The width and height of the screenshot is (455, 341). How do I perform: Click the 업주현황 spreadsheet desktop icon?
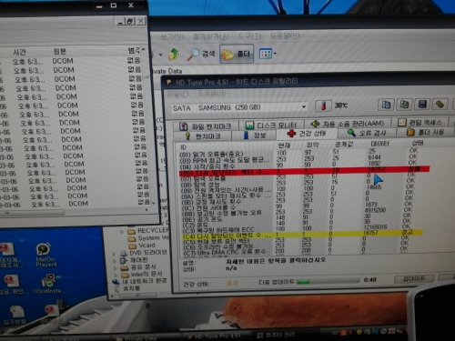point(15,316)
